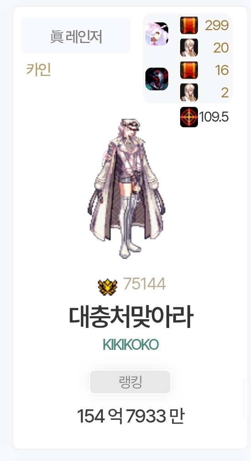Click the dark helmeted raid boss icon
The width and height of the screenshot is (251, 461).
pyautogui.click(x=157, y=79)
